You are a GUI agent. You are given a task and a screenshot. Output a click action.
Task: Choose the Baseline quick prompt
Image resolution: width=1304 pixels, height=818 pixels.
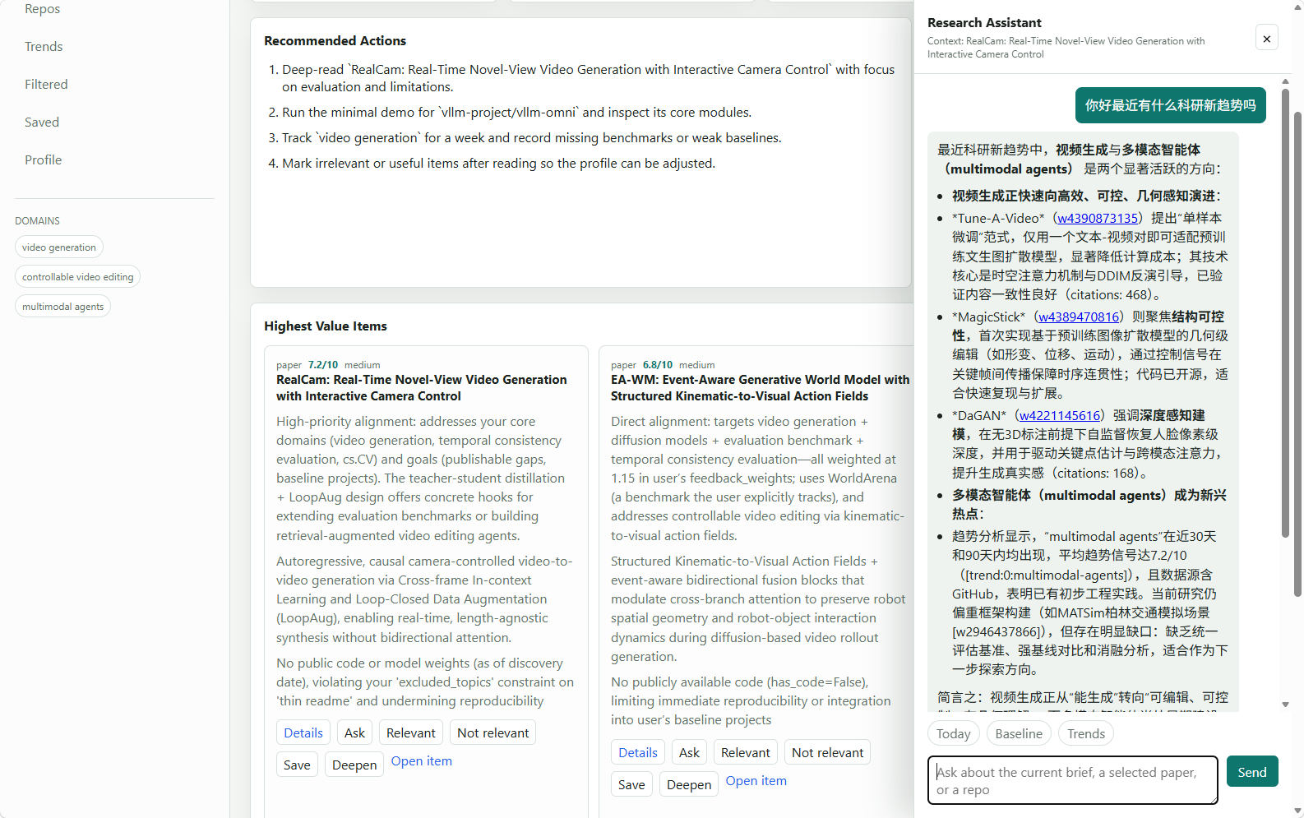(1019, 733)
